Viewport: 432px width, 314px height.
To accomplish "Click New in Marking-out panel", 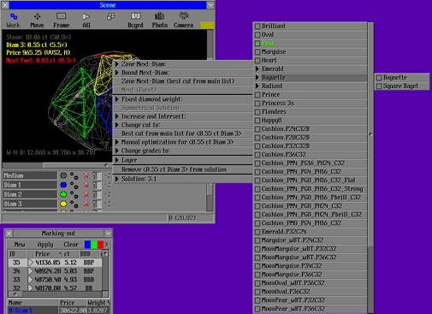I will [20, 245].
